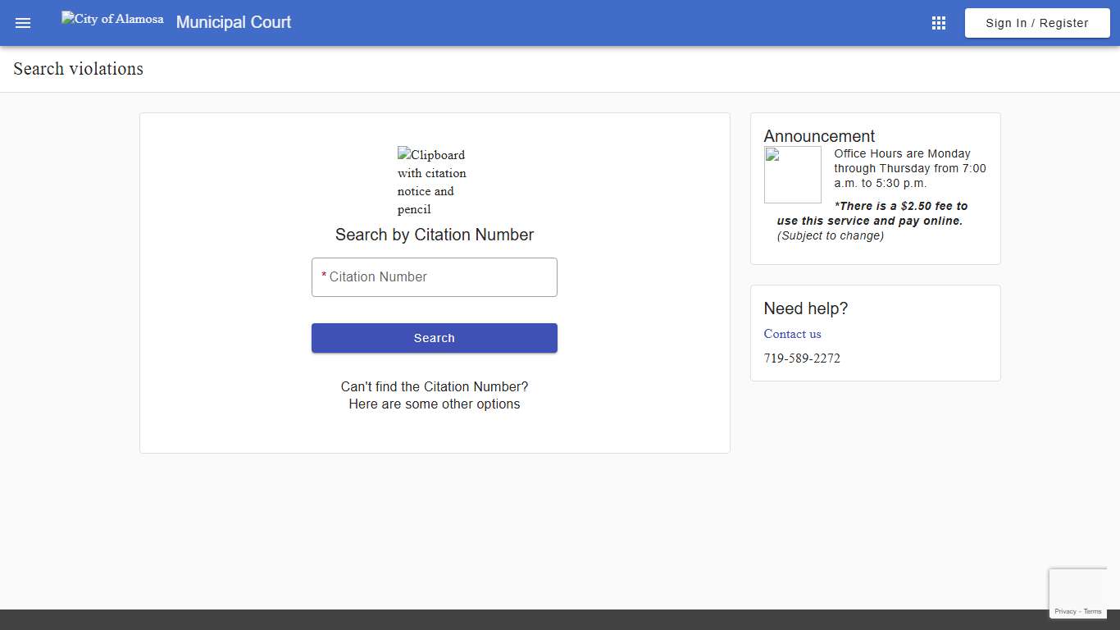Click the apps grid icon in header
The height and width of the screenshot is (630, 1120).
[x=938, y=22]
